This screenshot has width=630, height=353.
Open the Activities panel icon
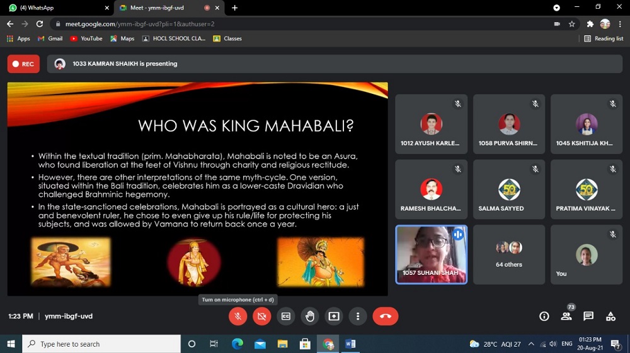tap(610, 317)
